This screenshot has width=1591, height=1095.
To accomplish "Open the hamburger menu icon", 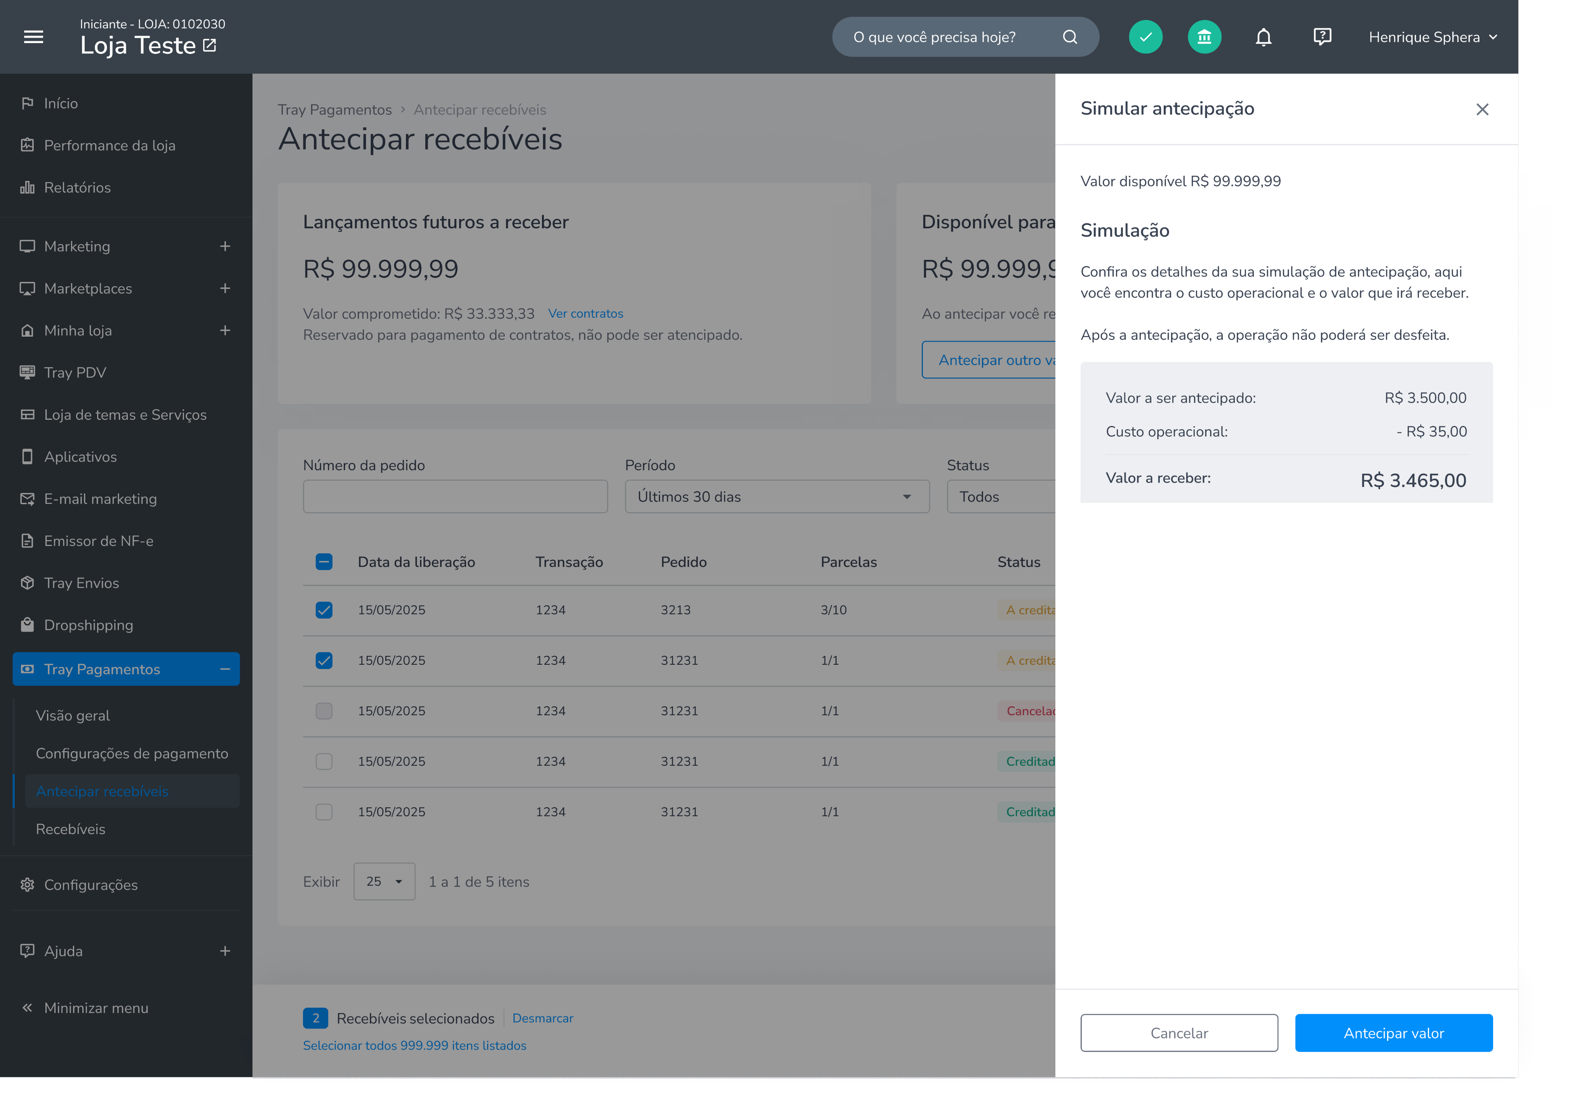I will (x=34, y=37).
